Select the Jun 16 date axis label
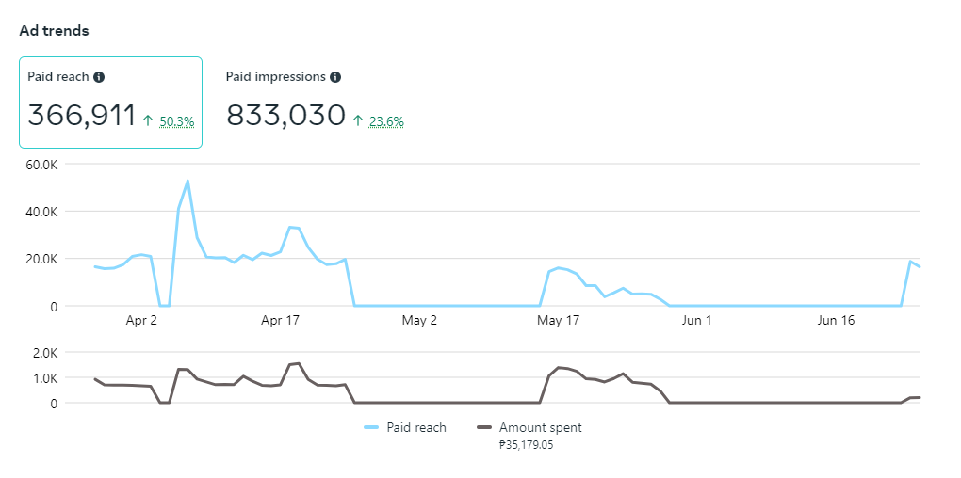961x478 pixels. point(836,321)
